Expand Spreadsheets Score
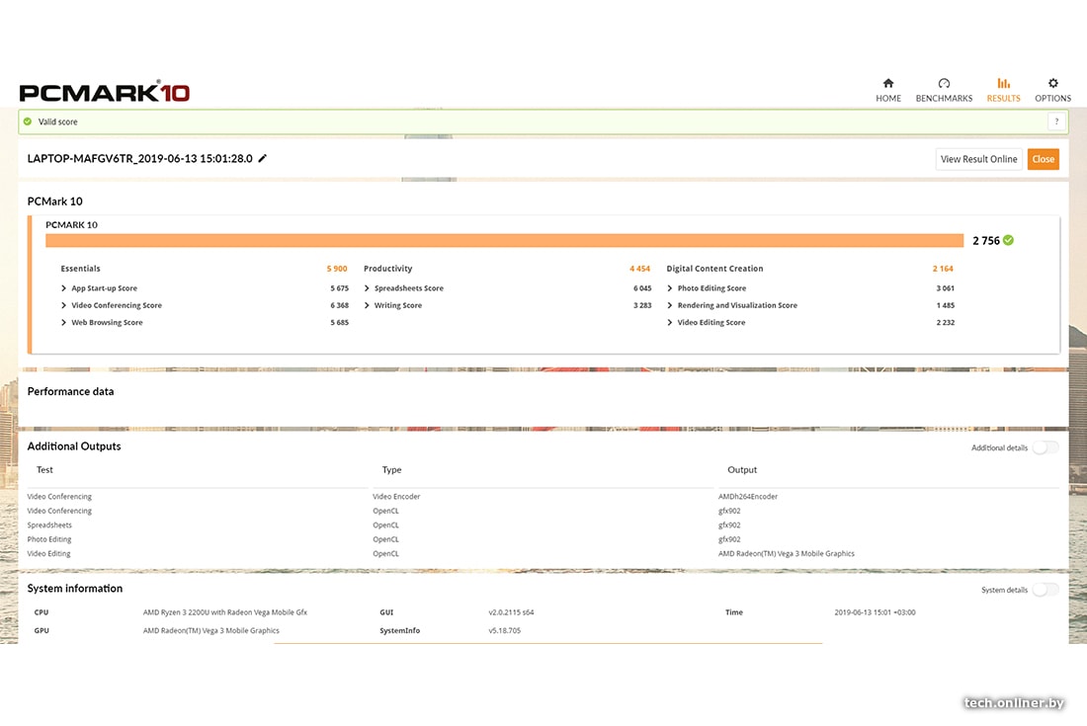 point(367,288)
